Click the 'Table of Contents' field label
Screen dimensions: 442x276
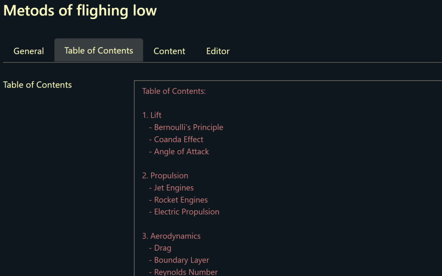(x=38, y=85)
